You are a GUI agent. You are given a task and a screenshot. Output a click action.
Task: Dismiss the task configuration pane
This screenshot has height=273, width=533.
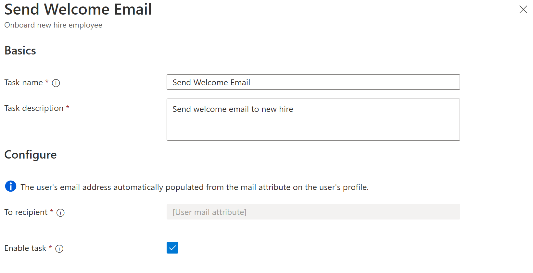(523, 9)
